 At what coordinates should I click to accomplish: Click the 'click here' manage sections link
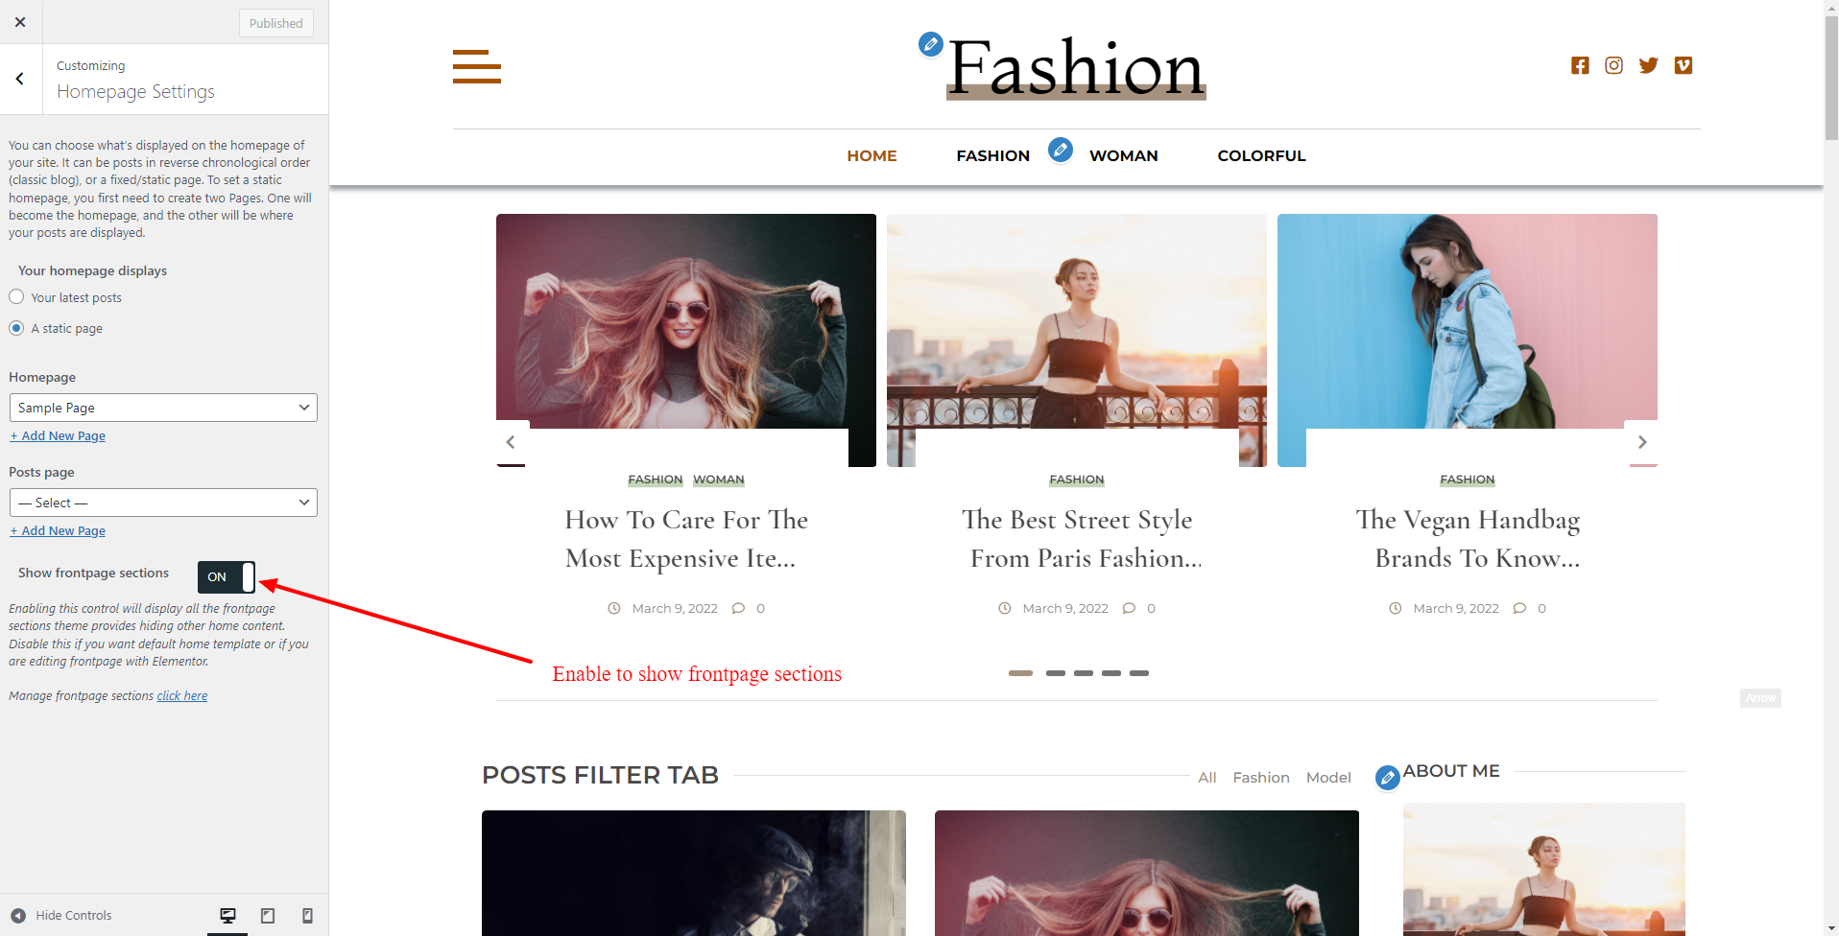coord(182,696)
